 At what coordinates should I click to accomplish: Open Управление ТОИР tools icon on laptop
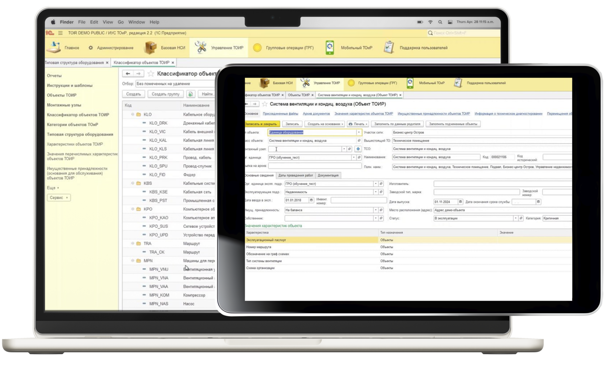tap(200, 47)
